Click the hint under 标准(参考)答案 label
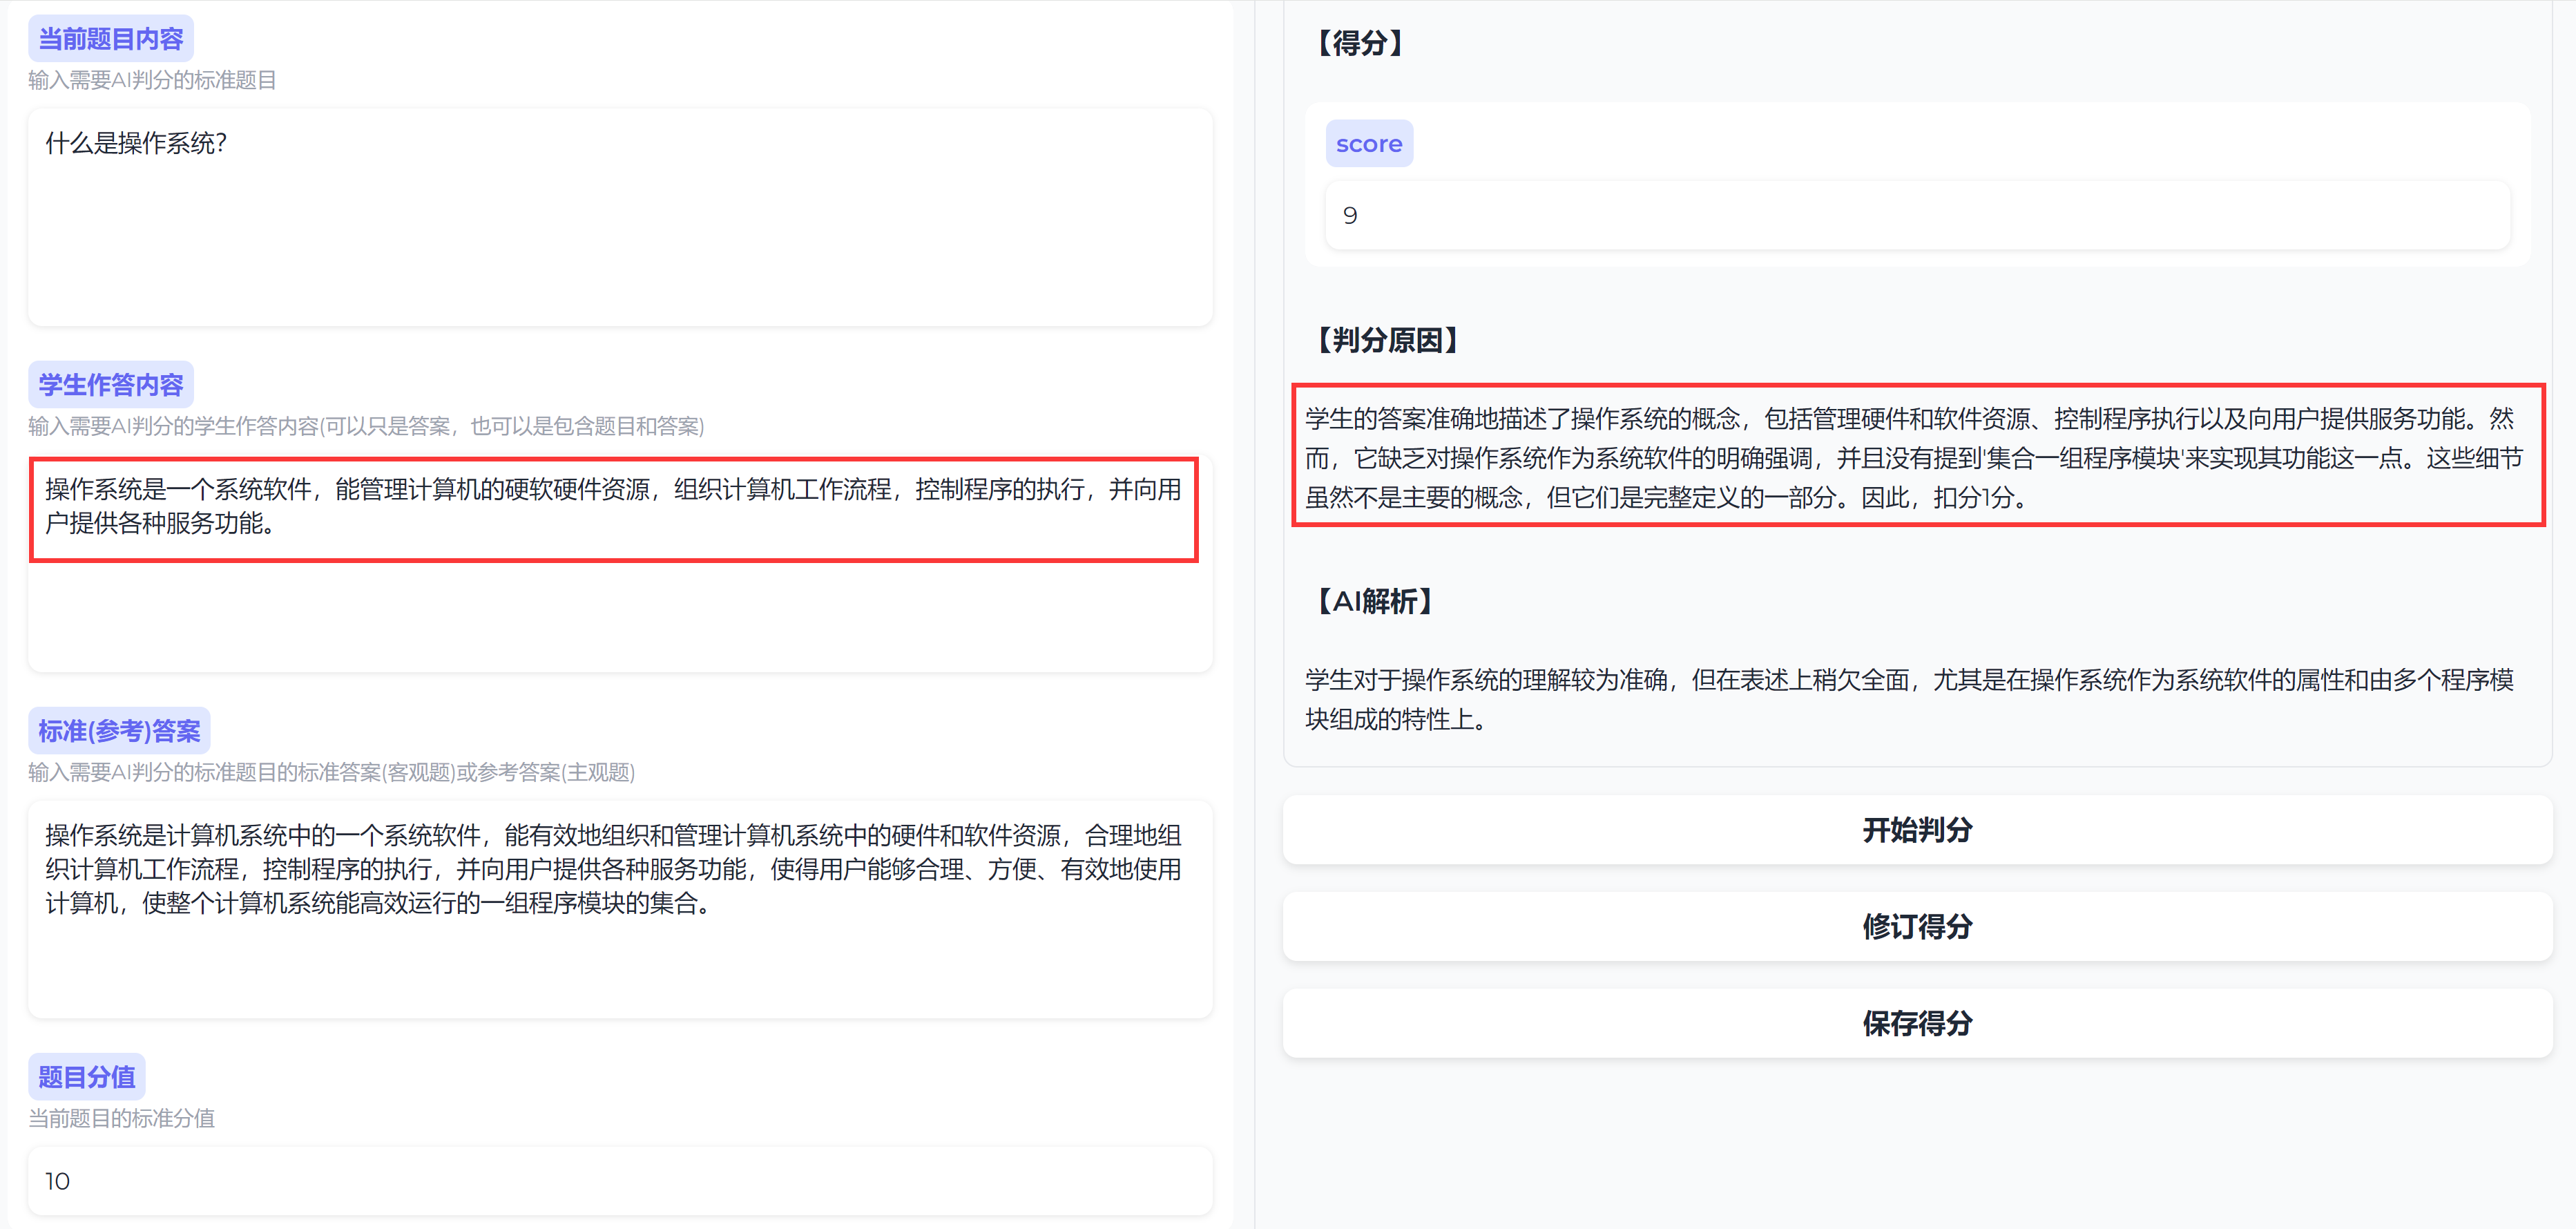Screen dimensions: 2576x1229 click(x=331, y=772)
